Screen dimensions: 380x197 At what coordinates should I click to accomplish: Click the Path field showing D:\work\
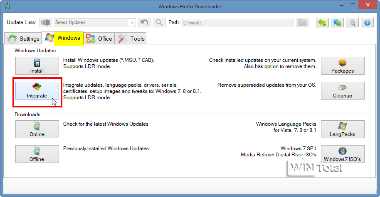238,23
